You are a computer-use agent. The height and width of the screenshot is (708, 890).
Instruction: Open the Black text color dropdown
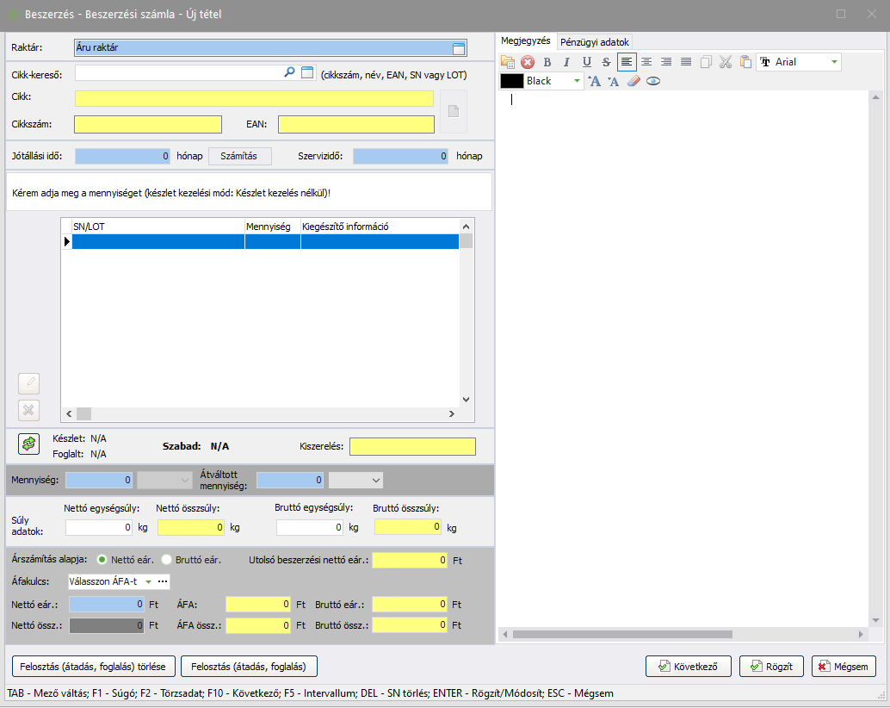[577, 81]
